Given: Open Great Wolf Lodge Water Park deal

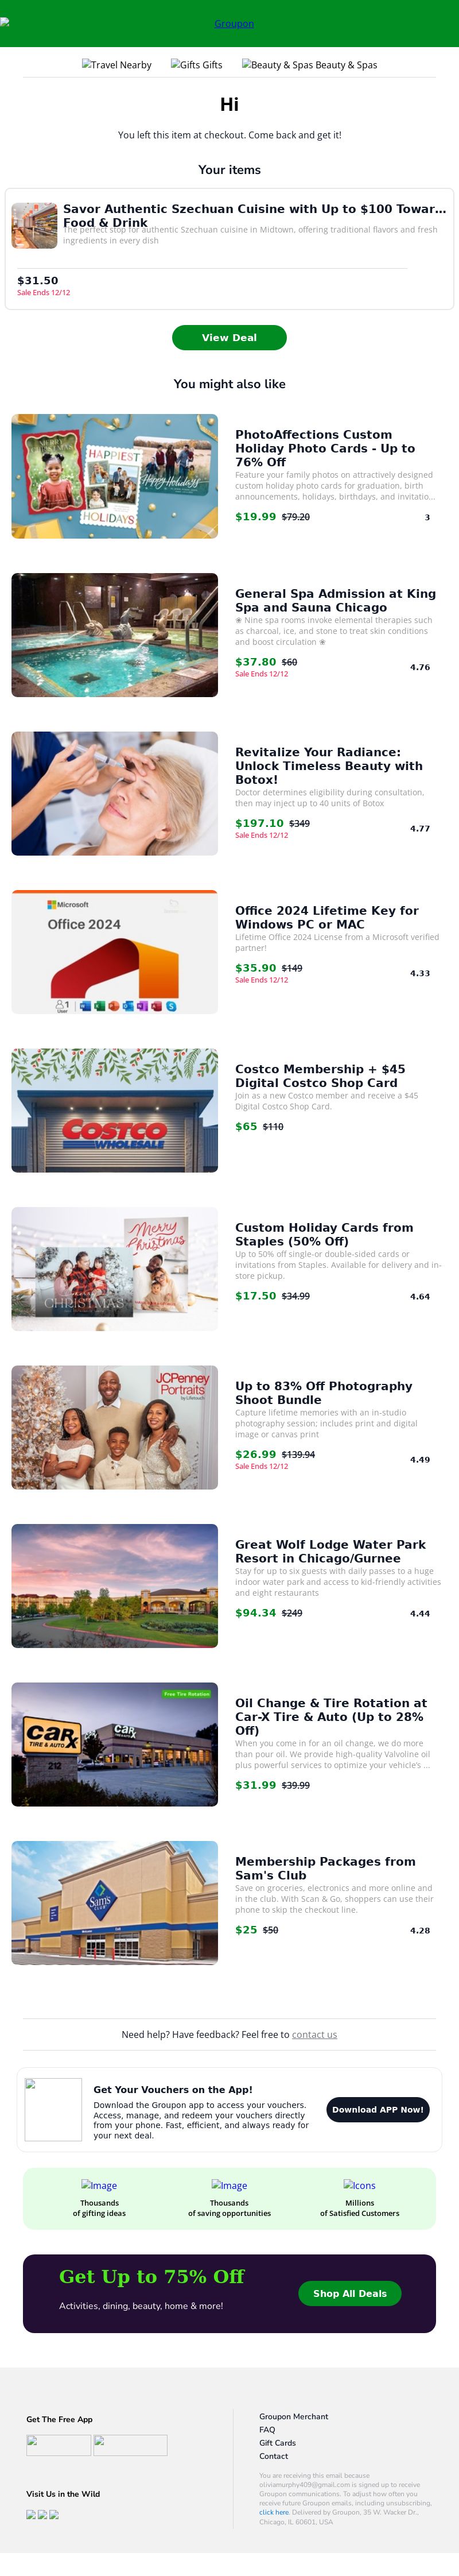Looking at the screenshot, I should coord(330,1551).
